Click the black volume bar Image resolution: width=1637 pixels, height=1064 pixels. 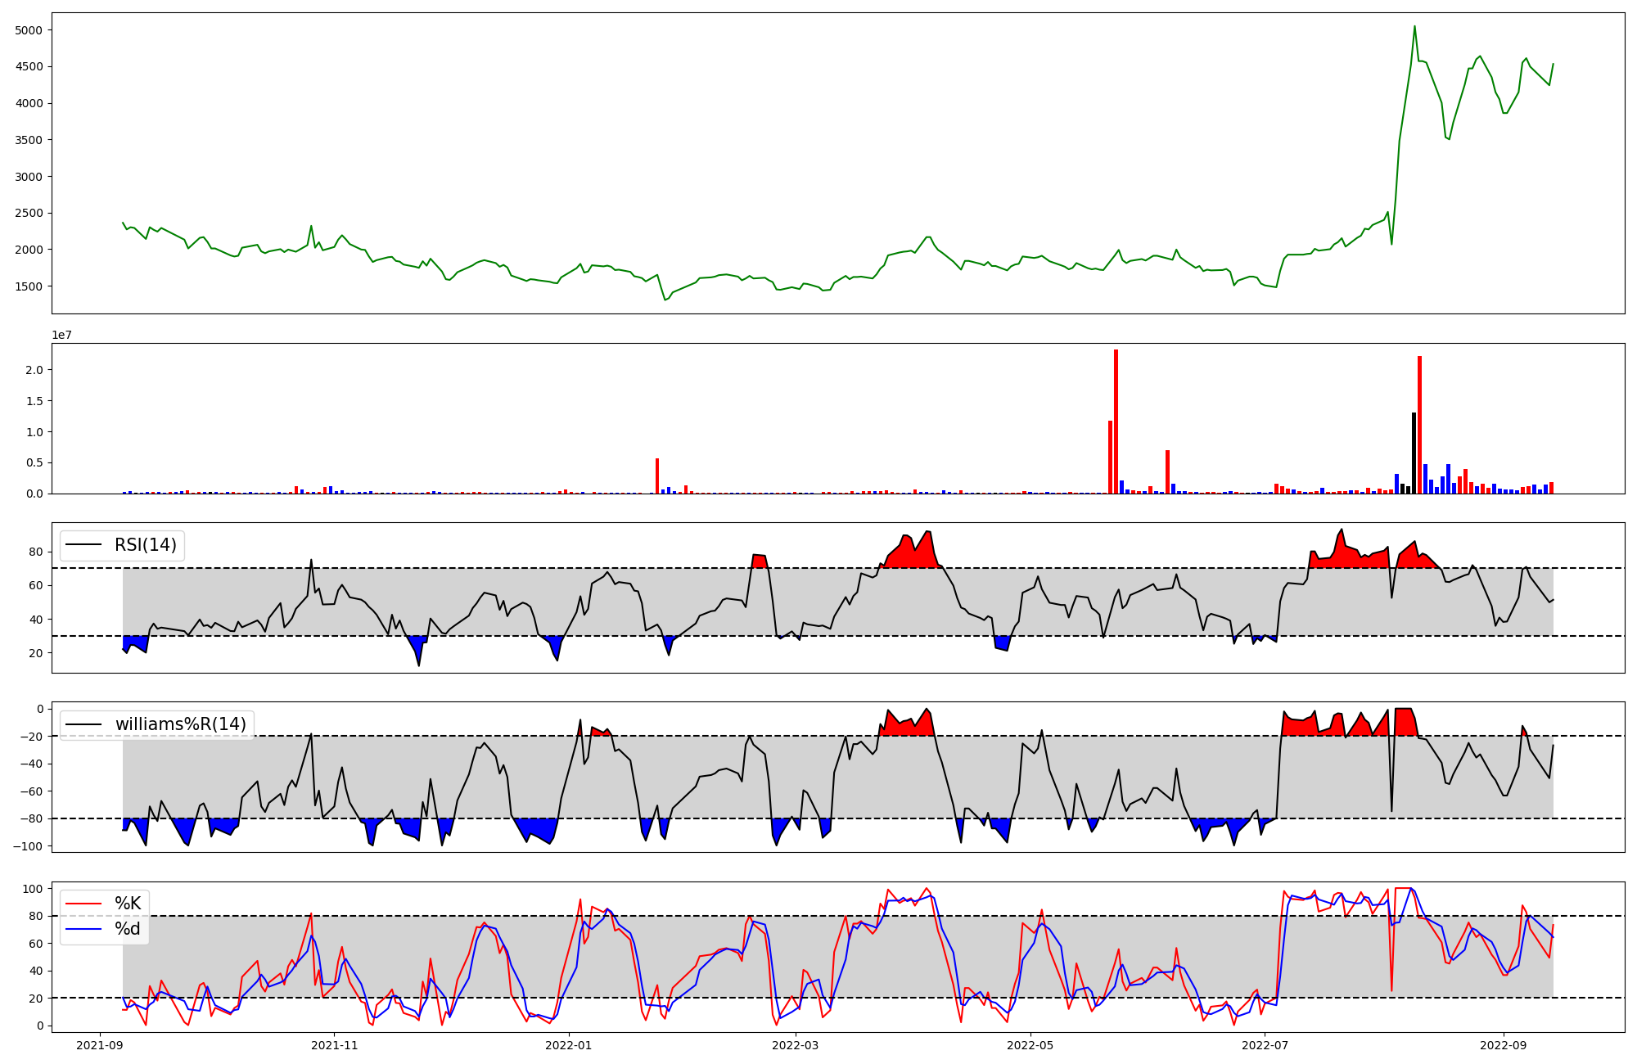(1414, 453)
